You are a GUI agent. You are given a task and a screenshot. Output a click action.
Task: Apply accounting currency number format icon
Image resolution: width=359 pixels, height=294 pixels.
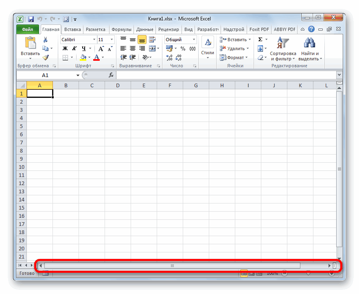pyautogui.click(x=169, y=49)
